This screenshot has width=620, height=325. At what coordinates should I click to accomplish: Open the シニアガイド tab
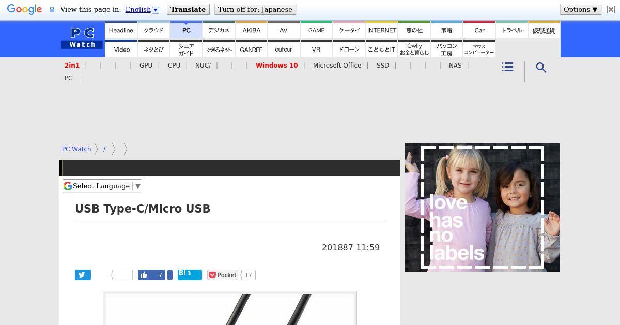pyautogui.click(x=186, y=50)
